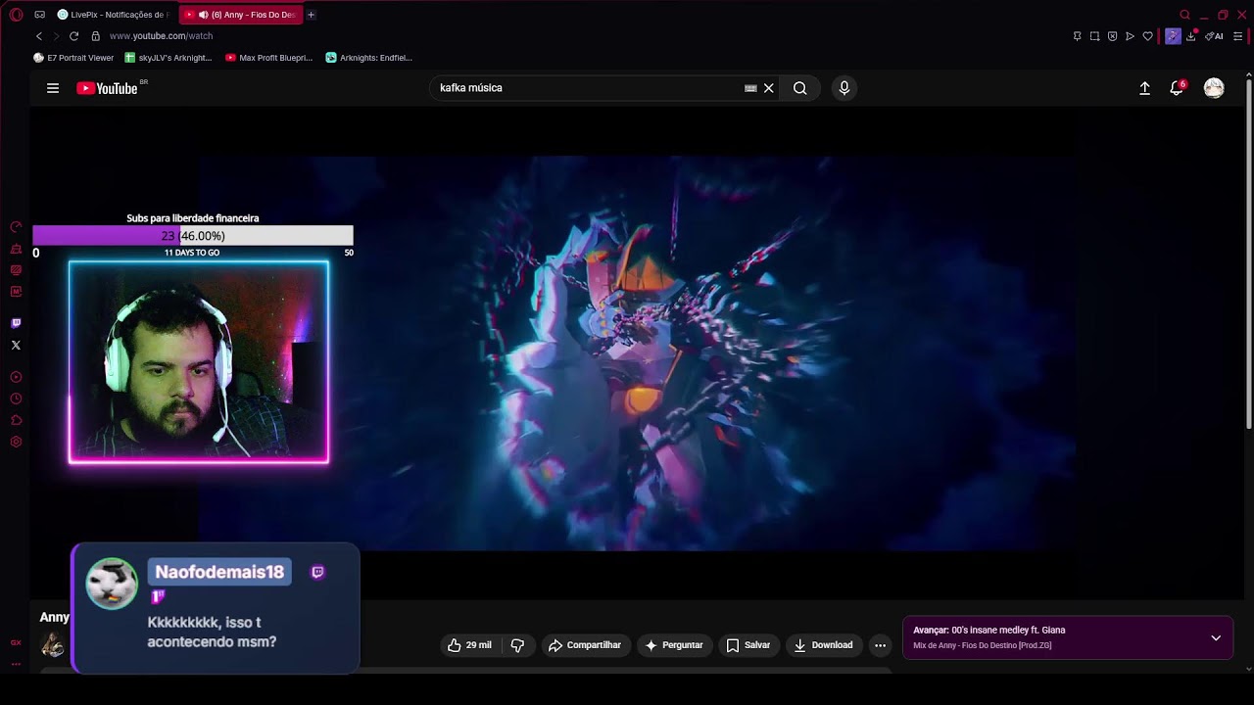Screen dimensions: 1254x705
Task: Click the GX icon at sidebar bottom
Action: pos(16,643)
